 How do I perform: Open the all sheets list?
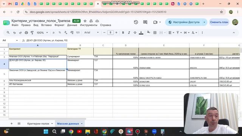click(x=19, y=124)
